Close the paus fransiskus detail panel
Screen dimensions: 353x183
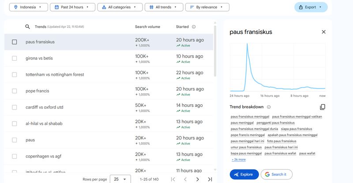point(323,32)
